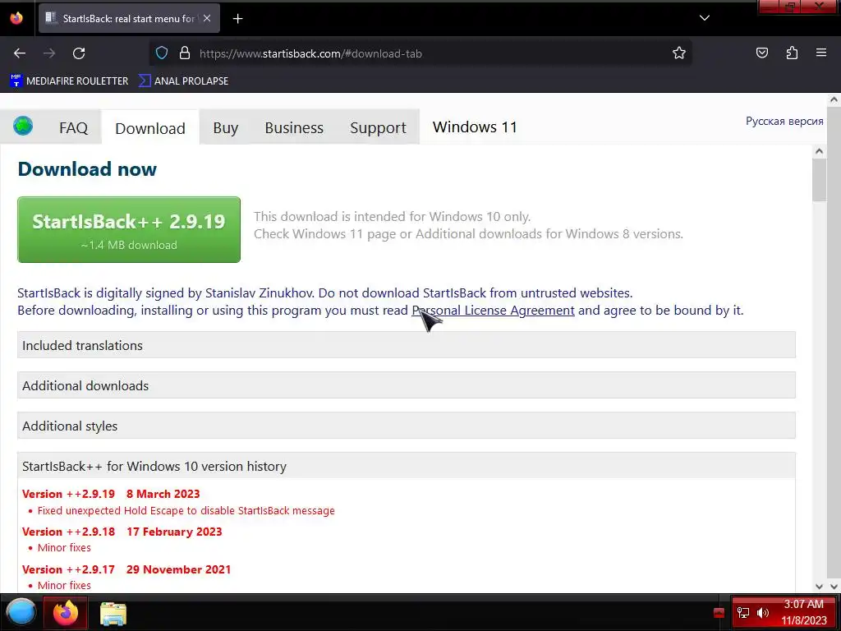Select the Download tab

pos(150,128)
